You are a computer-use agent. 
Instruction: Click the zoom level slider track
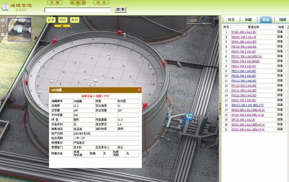[x=3, y=27]
